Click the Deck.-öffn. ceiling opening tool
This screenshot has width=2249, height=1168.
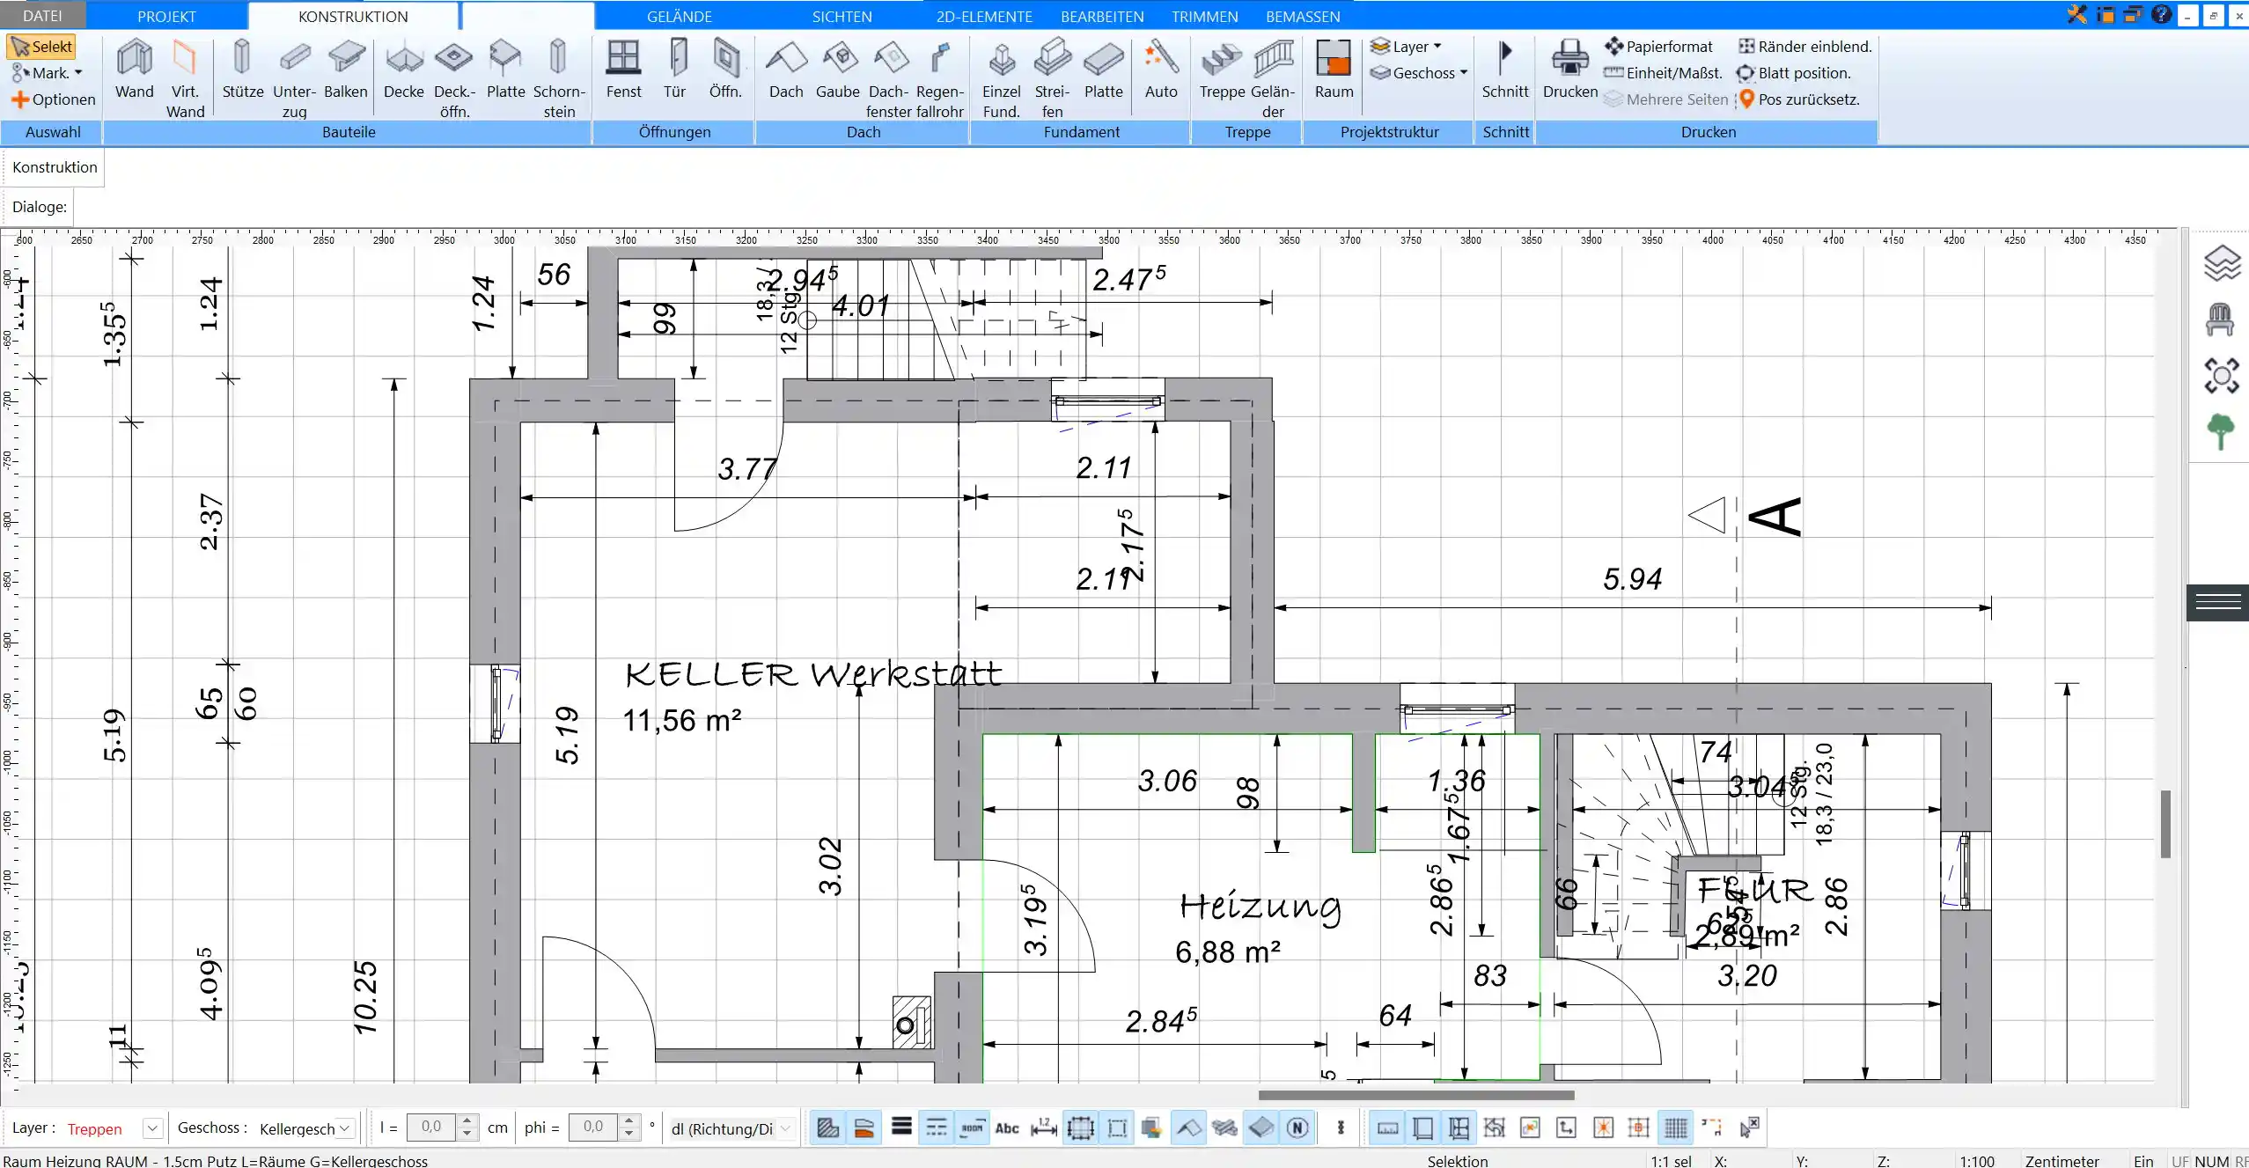(x=454, y=78)
